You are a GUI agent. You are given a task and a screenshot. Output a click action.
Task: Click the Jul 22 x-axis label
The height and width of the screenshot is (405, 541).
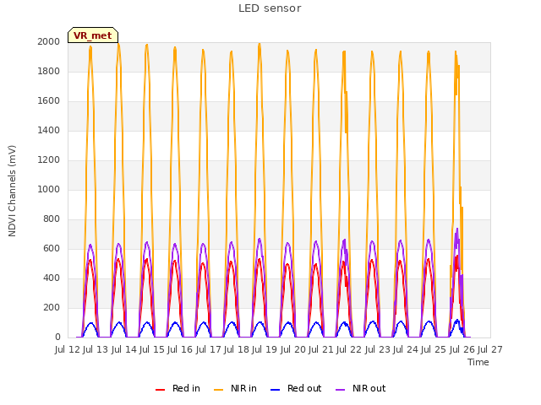(x=349, y=349)
